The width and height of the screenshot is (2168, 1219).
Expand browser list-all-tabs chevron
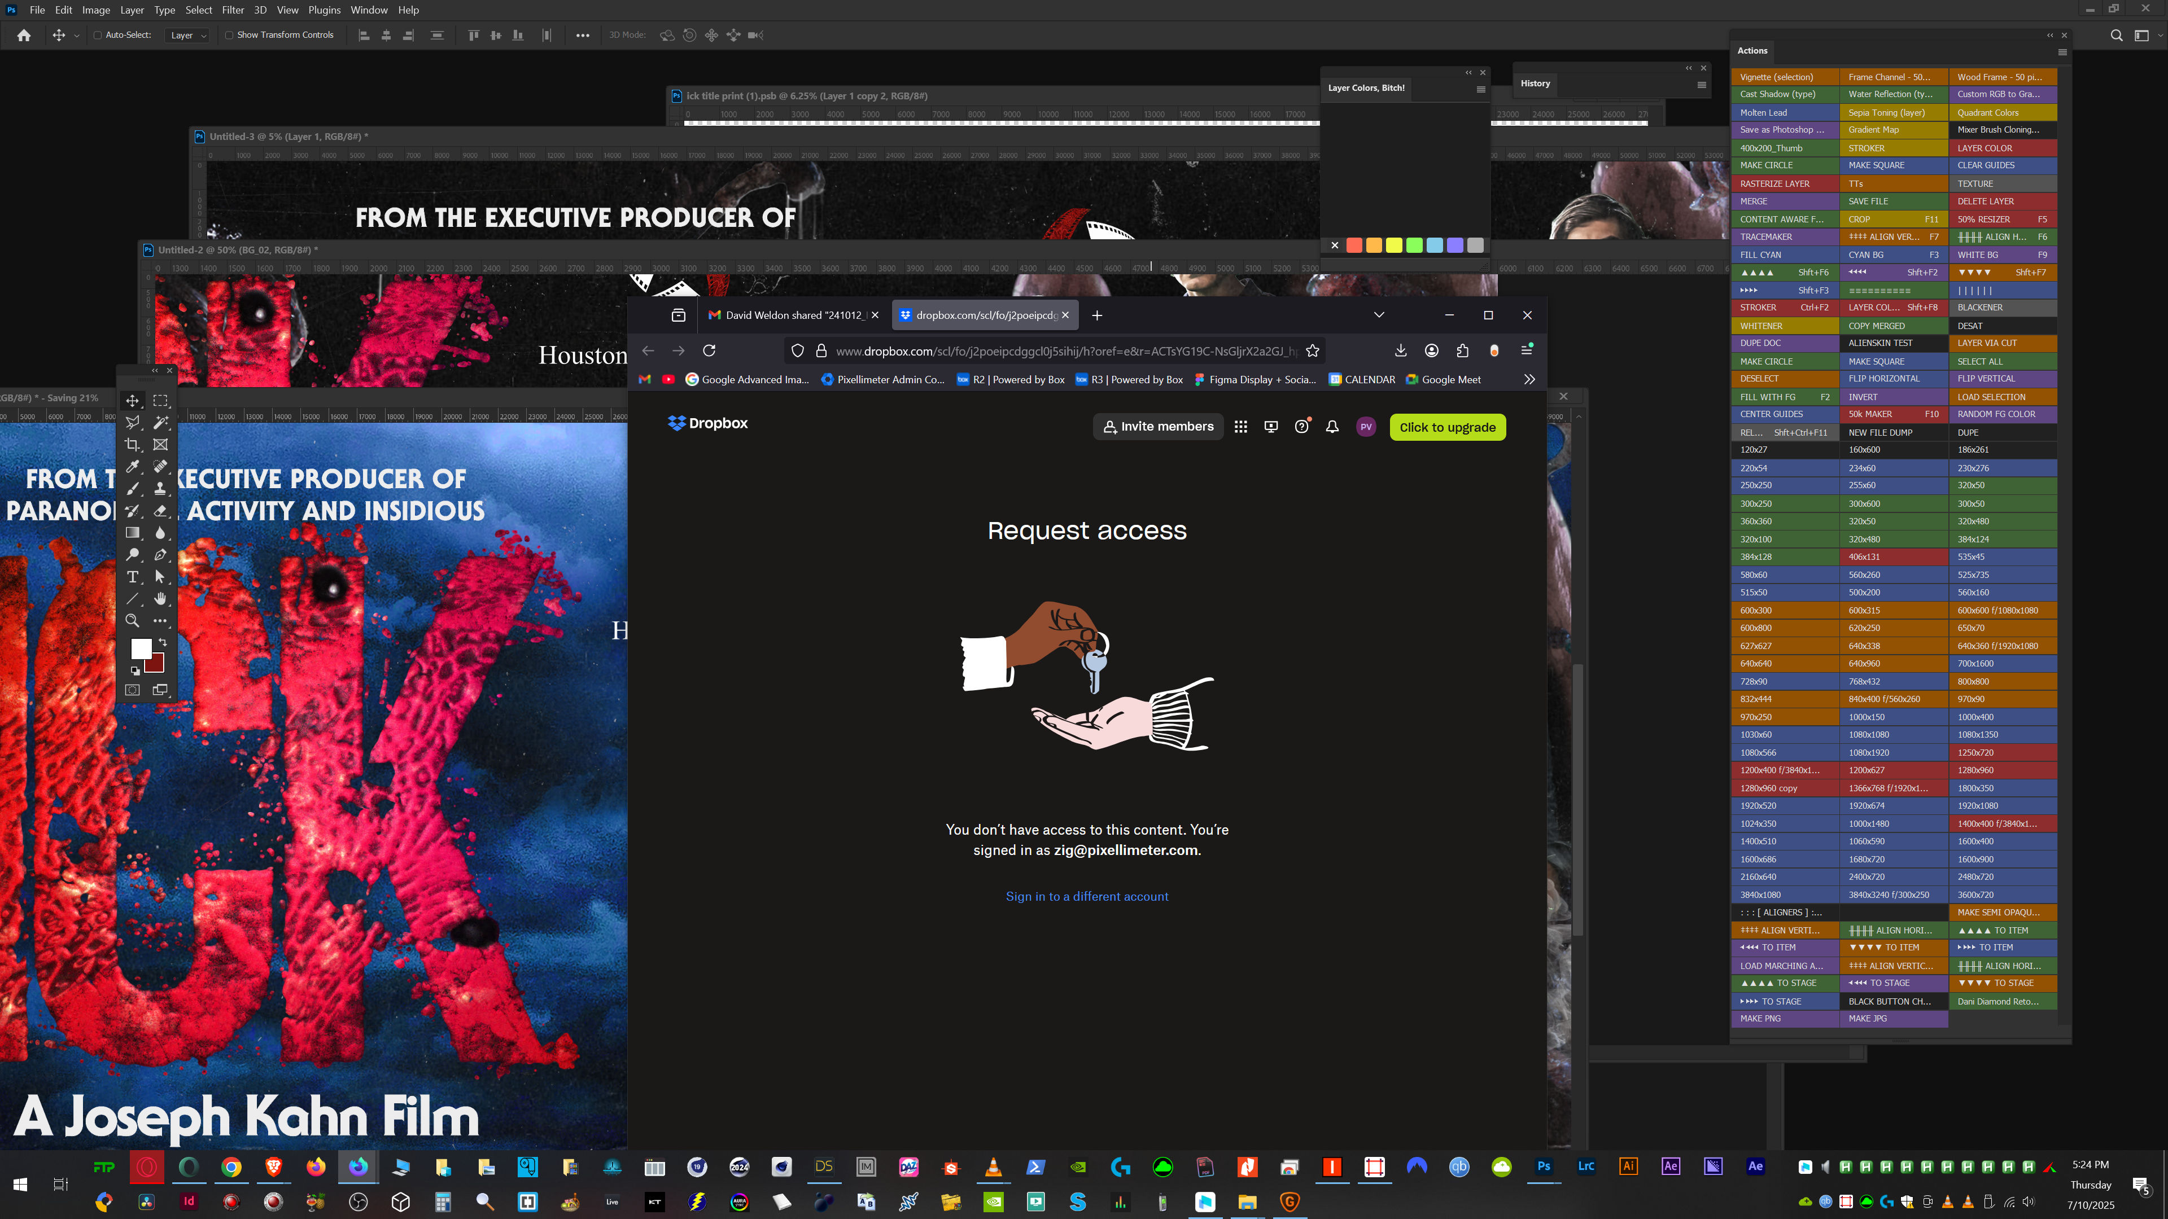tap(1379, 315)
